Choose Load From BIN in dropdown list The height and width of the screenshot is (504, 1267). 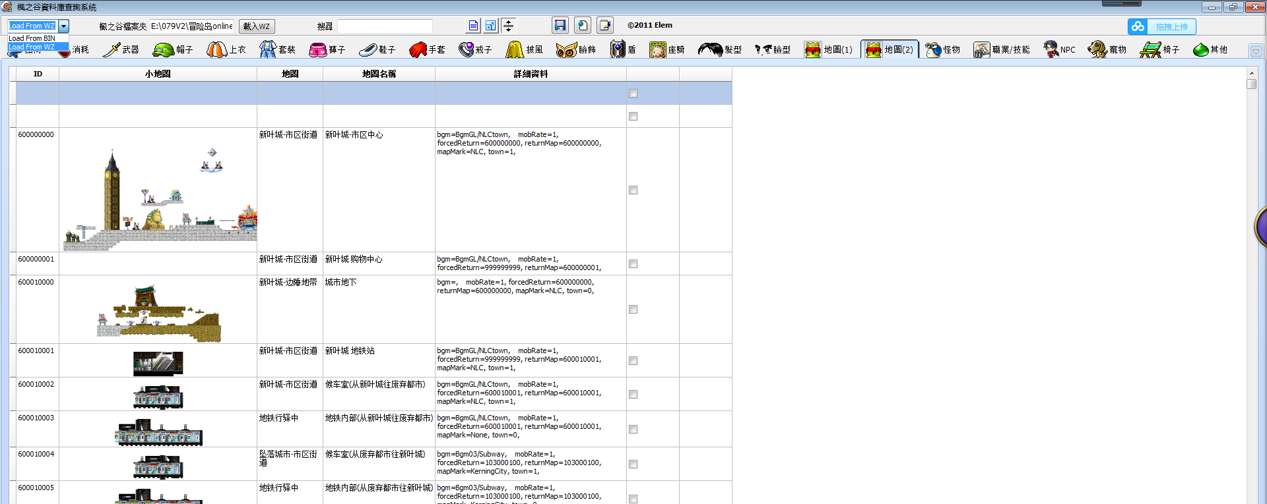point(32,38)
